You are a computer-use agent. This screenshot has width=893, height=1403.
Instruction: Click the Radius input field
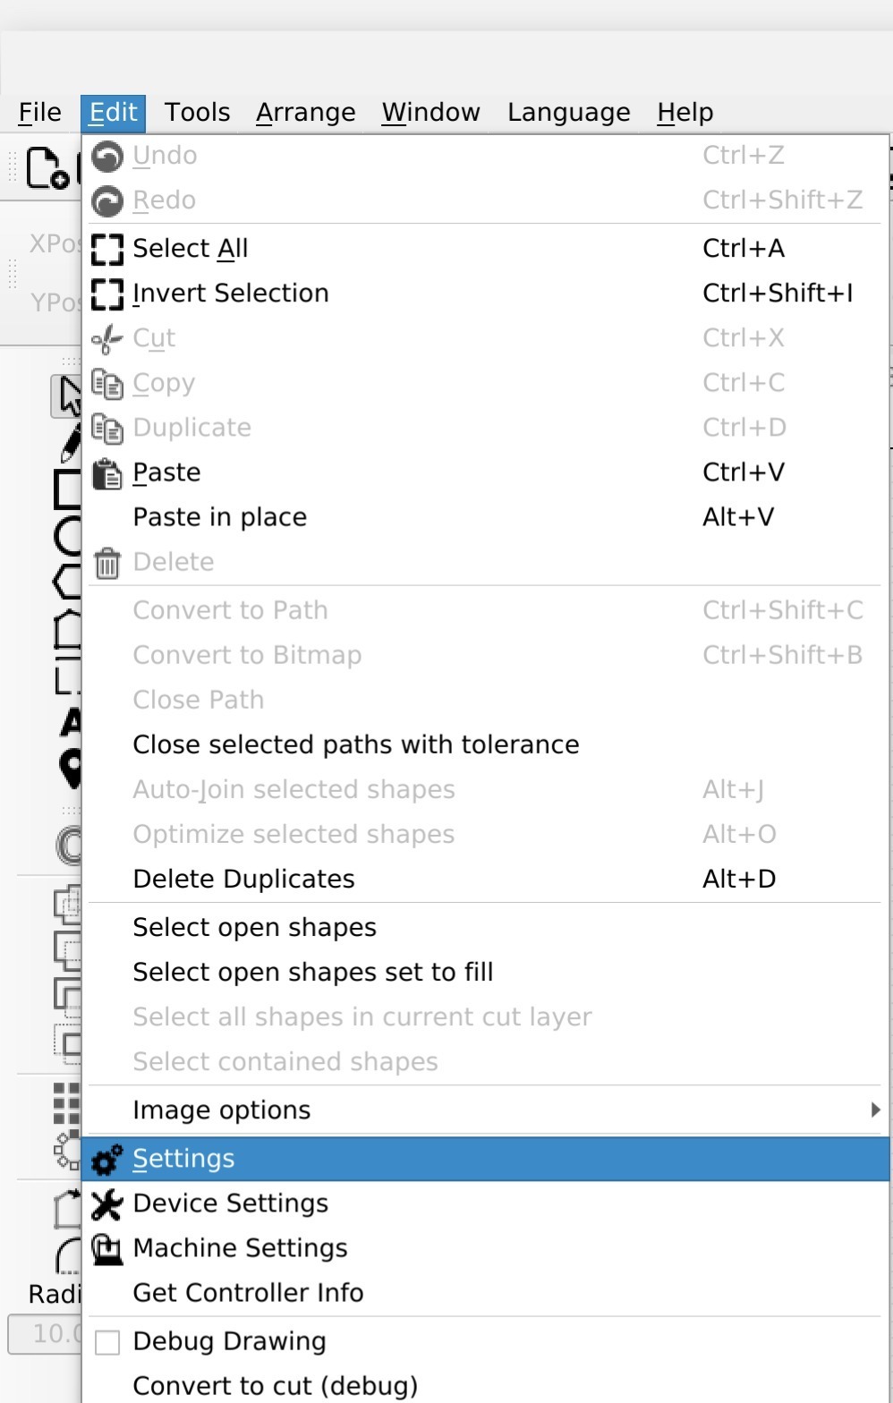coord(45,1334)
